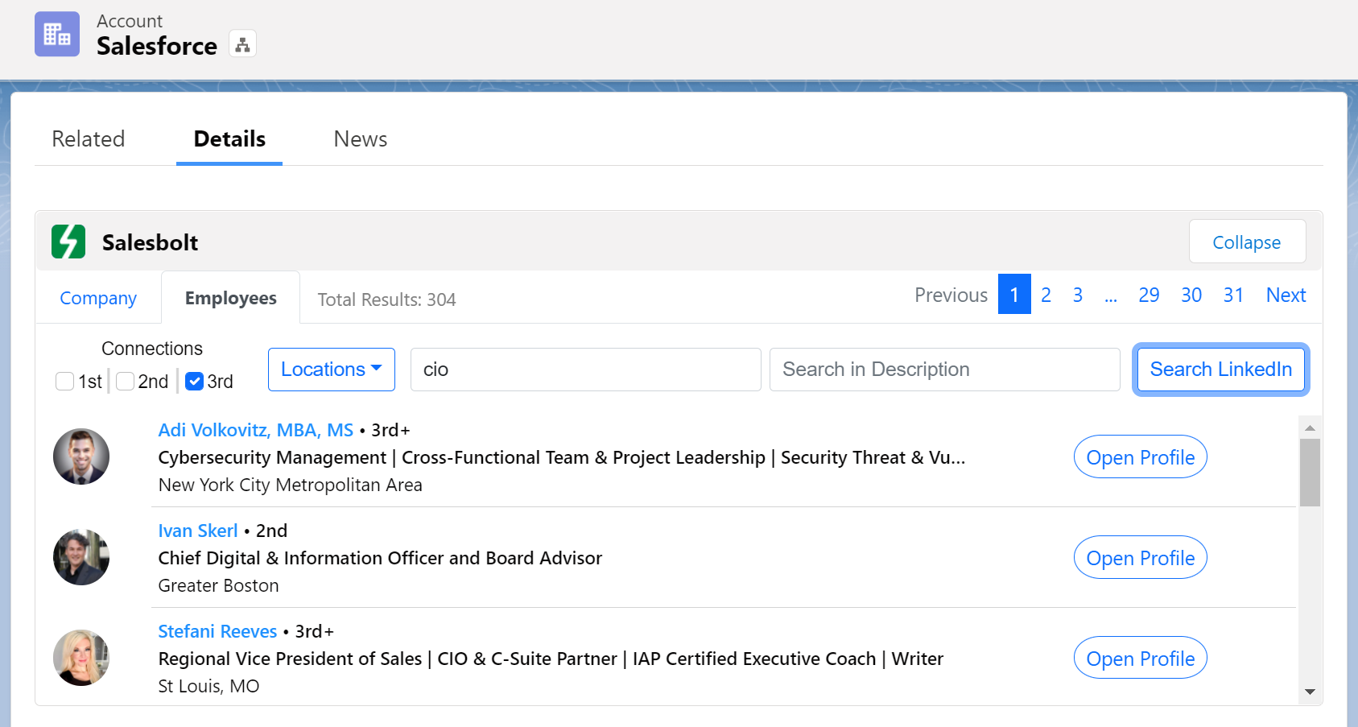Image resolution: width=1358 pixels, height=727 pixels.
Task: Click the Previous page link
Action: [951, 295]
